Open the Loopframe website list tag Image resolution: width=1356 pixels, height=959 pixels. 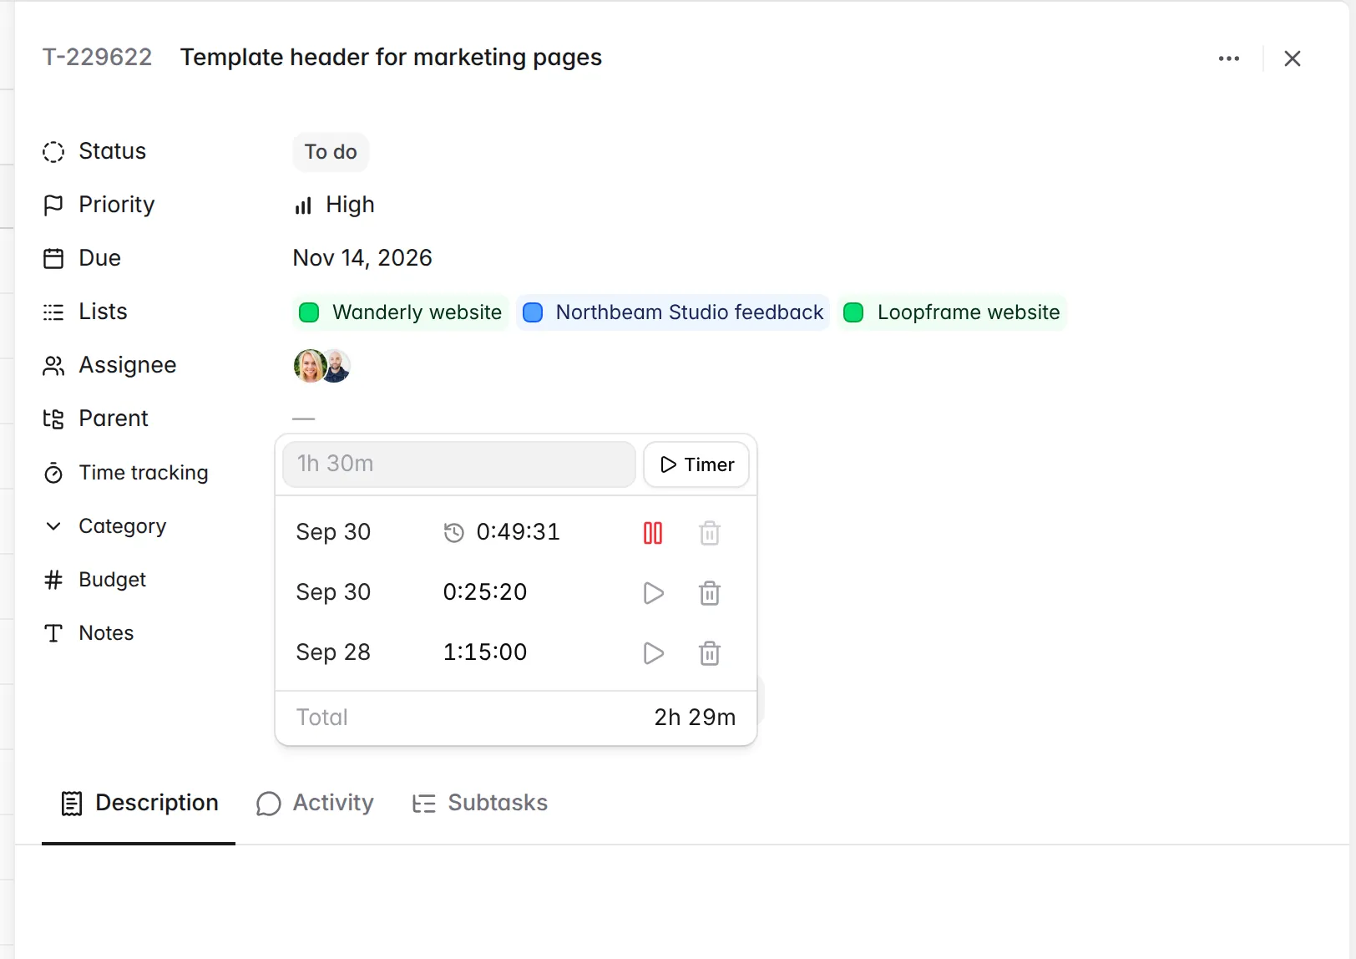tap(953, 312)
